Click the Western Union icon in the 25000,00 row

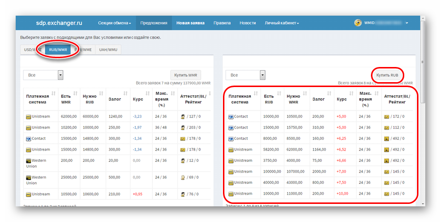(x=28, y=178)
